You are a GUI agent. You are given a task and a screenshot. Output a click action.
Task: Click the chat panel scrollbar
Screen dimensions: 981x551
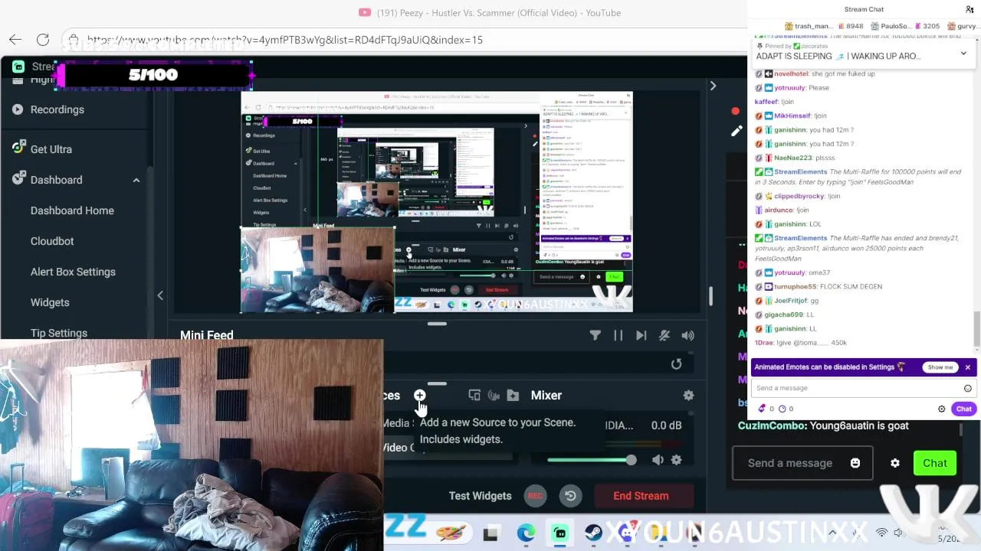976,329
